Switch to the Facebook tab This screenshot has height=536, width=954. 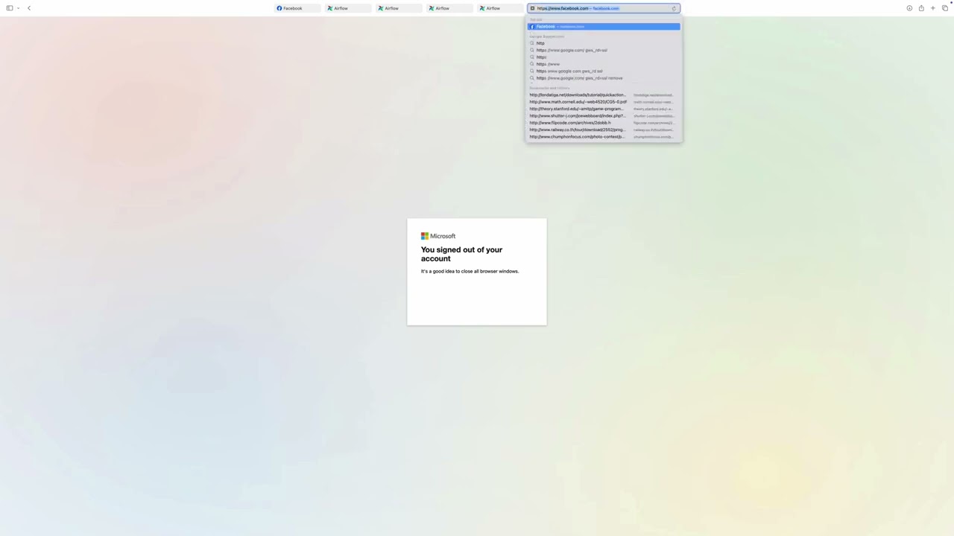(x=297, y=8)
